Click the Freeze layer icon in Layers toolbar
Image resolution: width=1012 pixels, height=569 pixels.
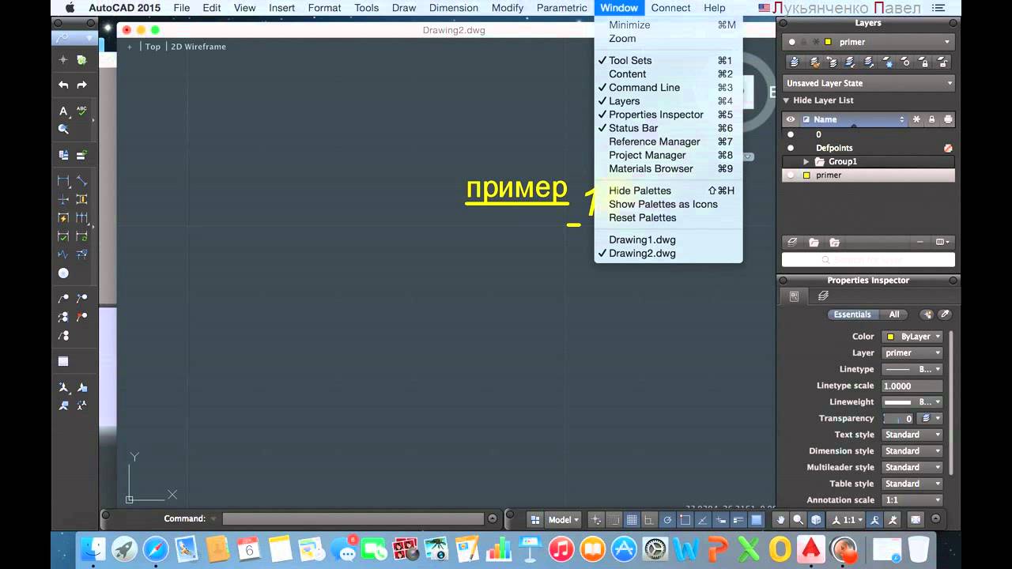[x=886, y=62]
